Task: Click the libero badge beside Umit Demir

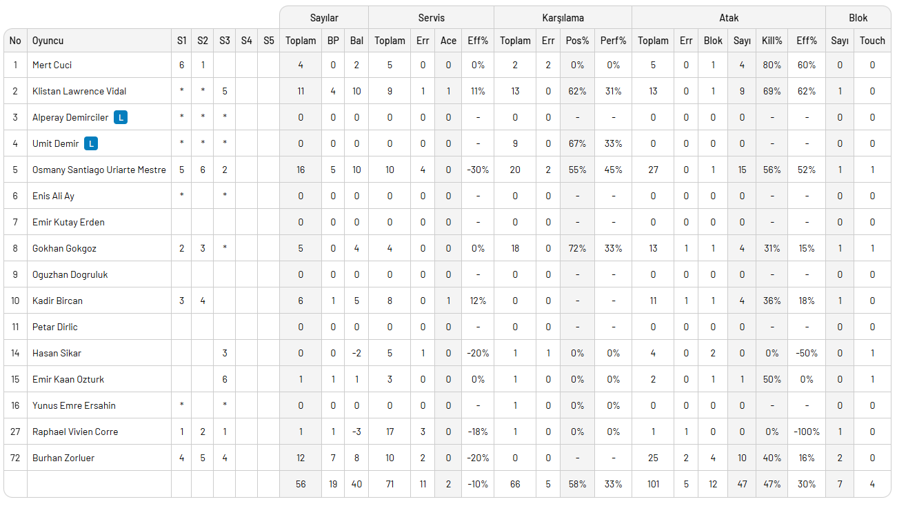Action: coord(91,143)
